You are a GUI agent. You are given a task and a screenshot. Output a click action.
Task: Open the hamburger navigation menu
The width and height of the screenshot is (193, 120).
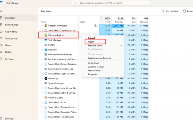[1, 11]
